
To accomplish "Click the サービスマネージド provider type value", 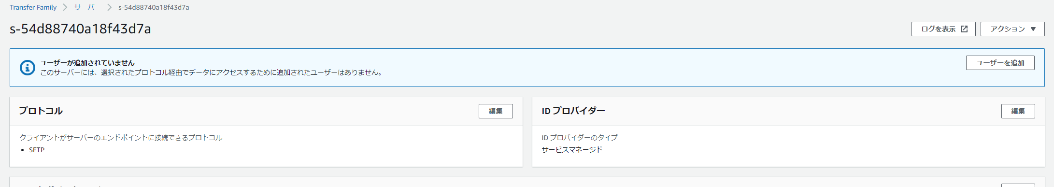I will pyautogui.click(x=572, y=149).
